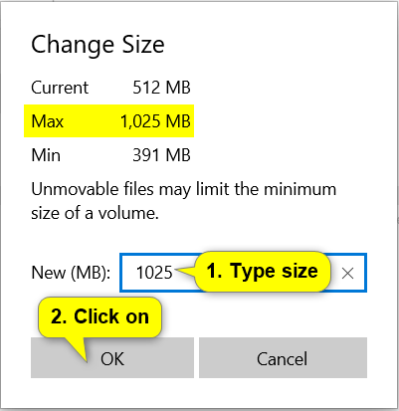Image resolution: width=399 pixels, height=411 pixels.
Task: Focus the New (MB) input box
Action: click(243, 273)
